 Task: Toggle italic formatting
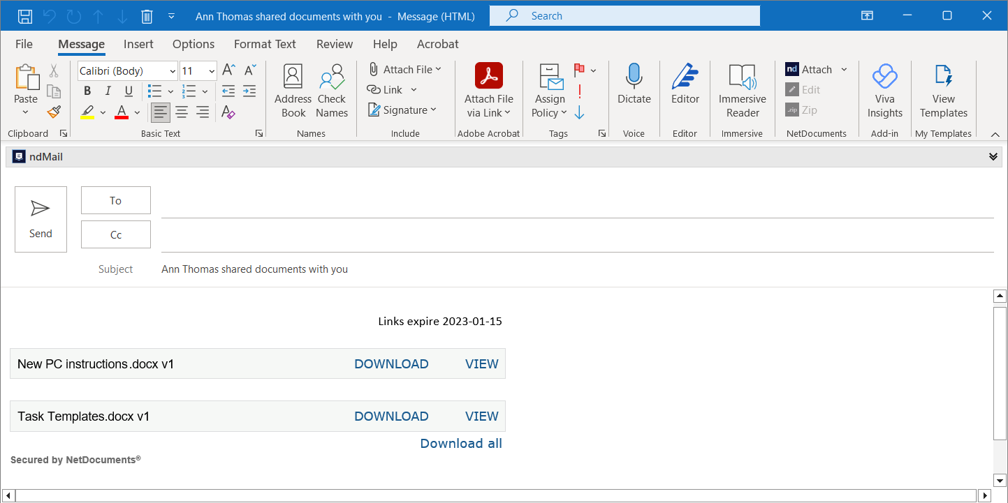107,91
